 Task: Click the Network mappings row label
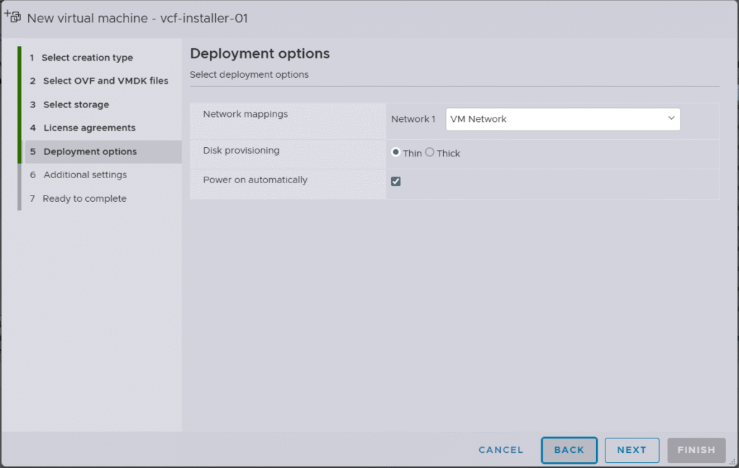[245, 114]
